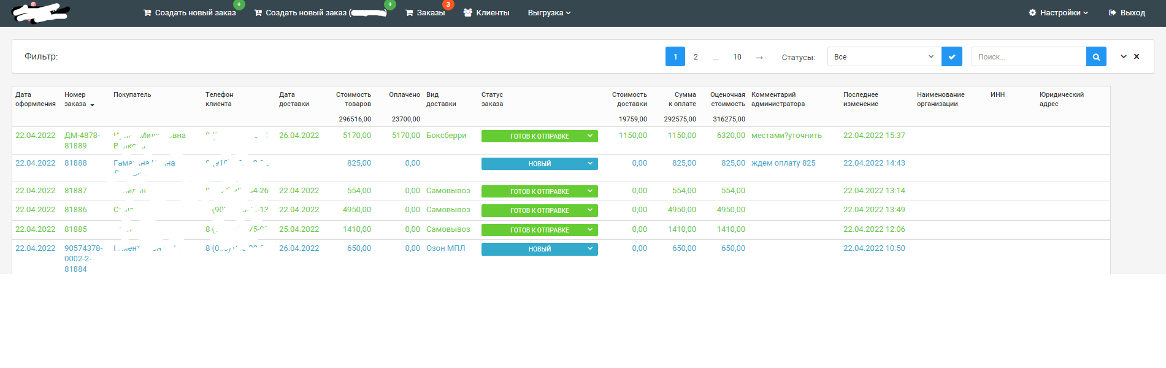The height and width of the screenshot is (368, 1166).
Task: Click goods cost 4950,00 in row 81886
Action: tap(357, 210)
